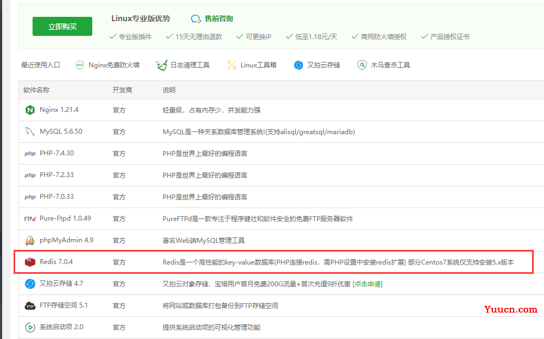This screenshot has height=339, width=544.
Task: Click the 说明 column header
Action: coord(169,90)
